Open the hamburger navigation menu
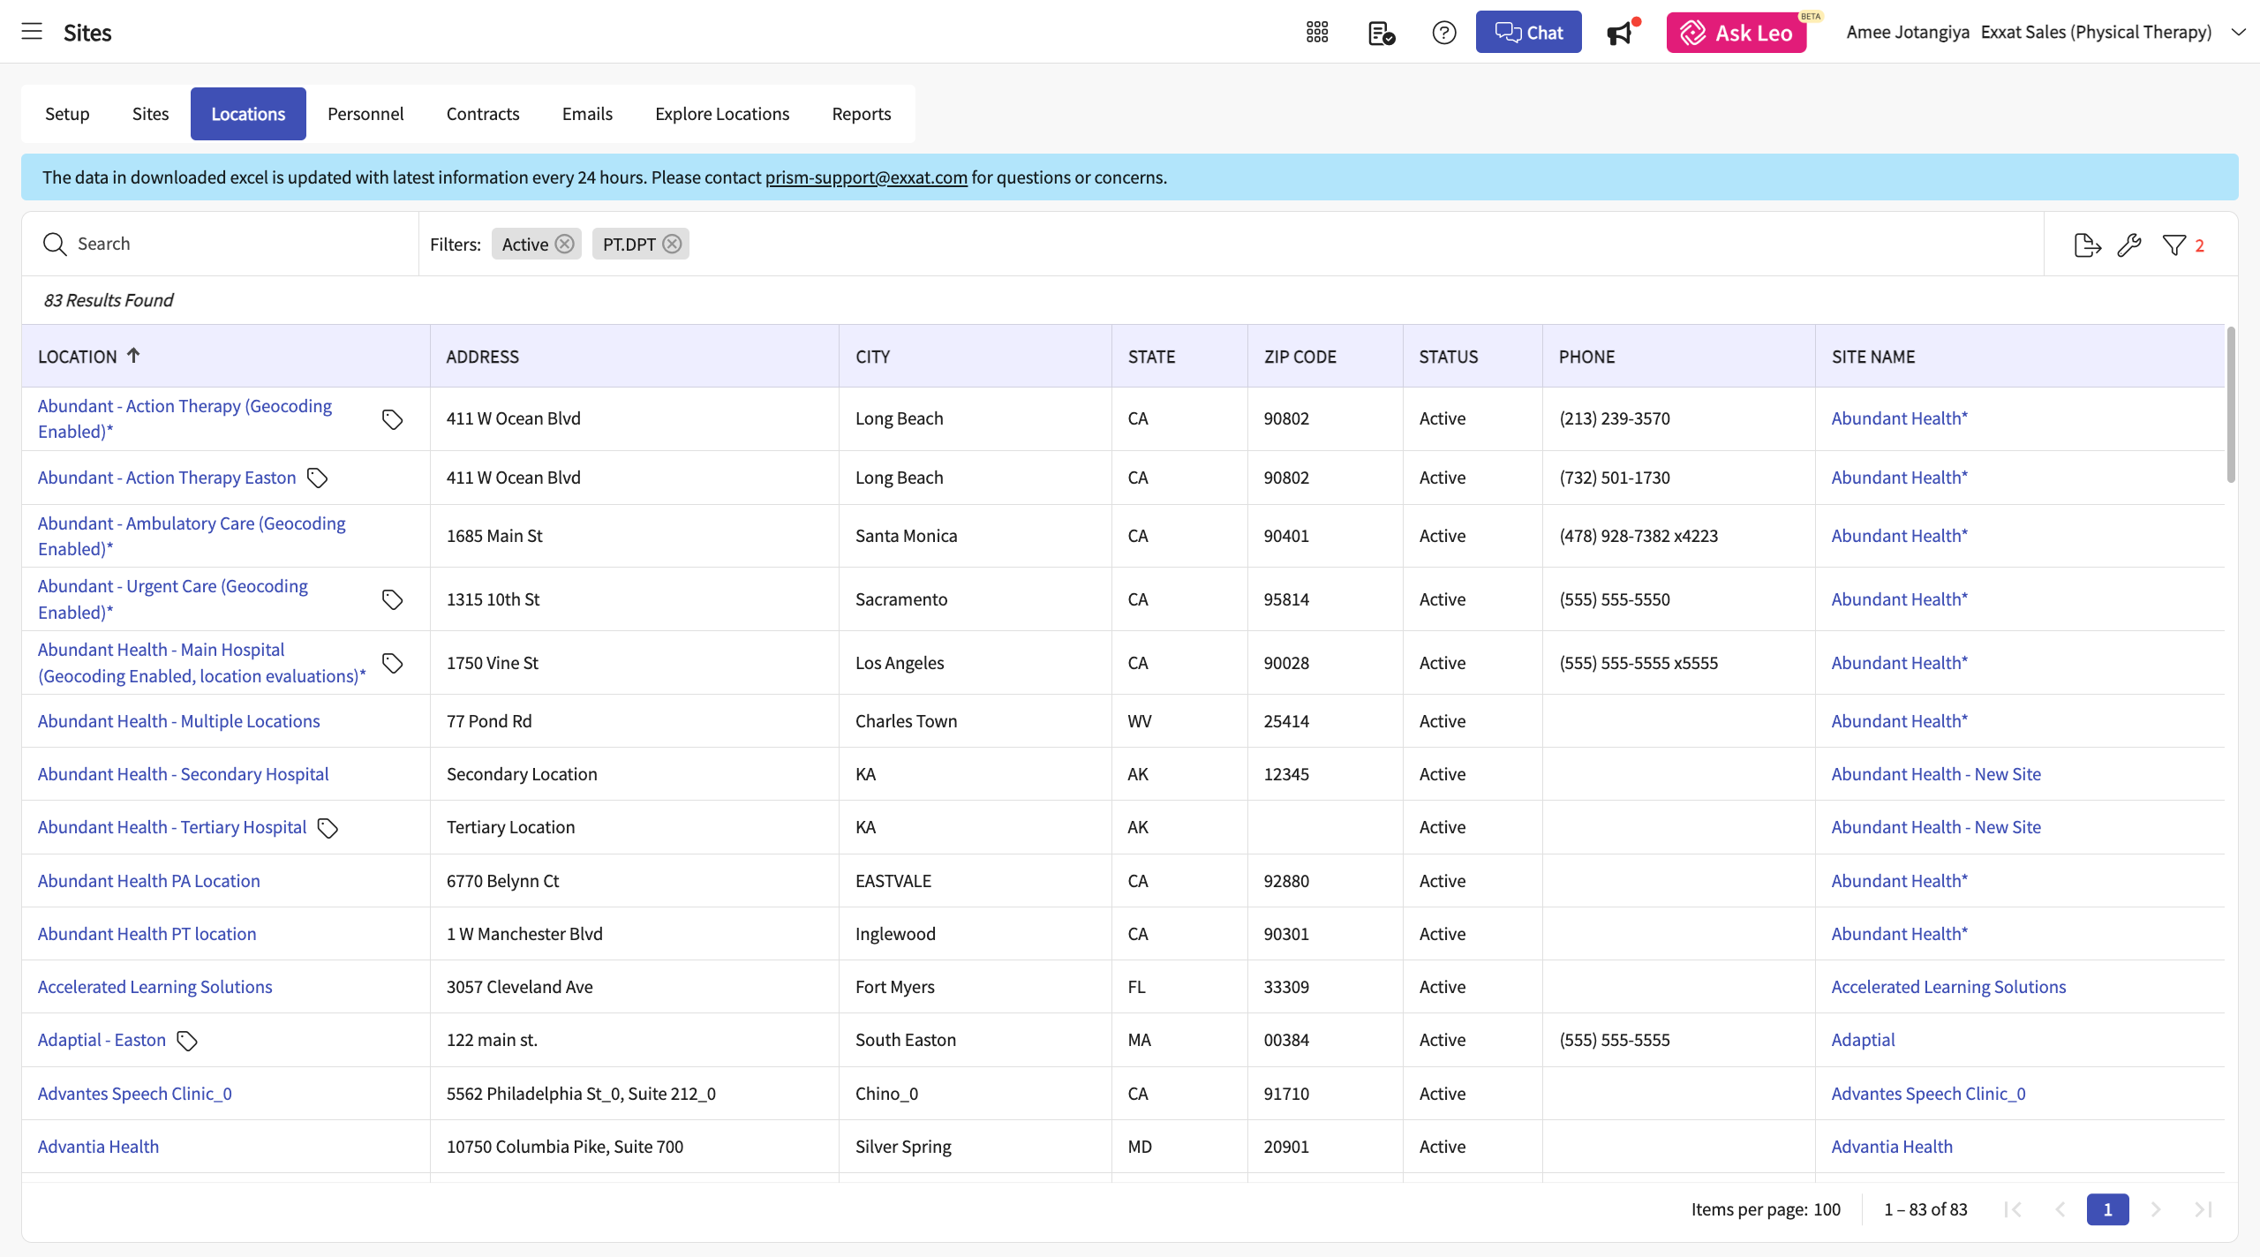The width and height of the screenshot is (2260, 1257). click(32, 32)
